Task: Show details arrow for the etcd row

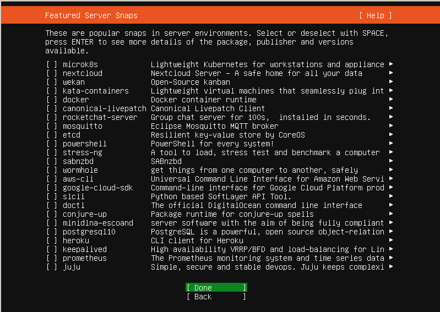Action: coord(390,135)
